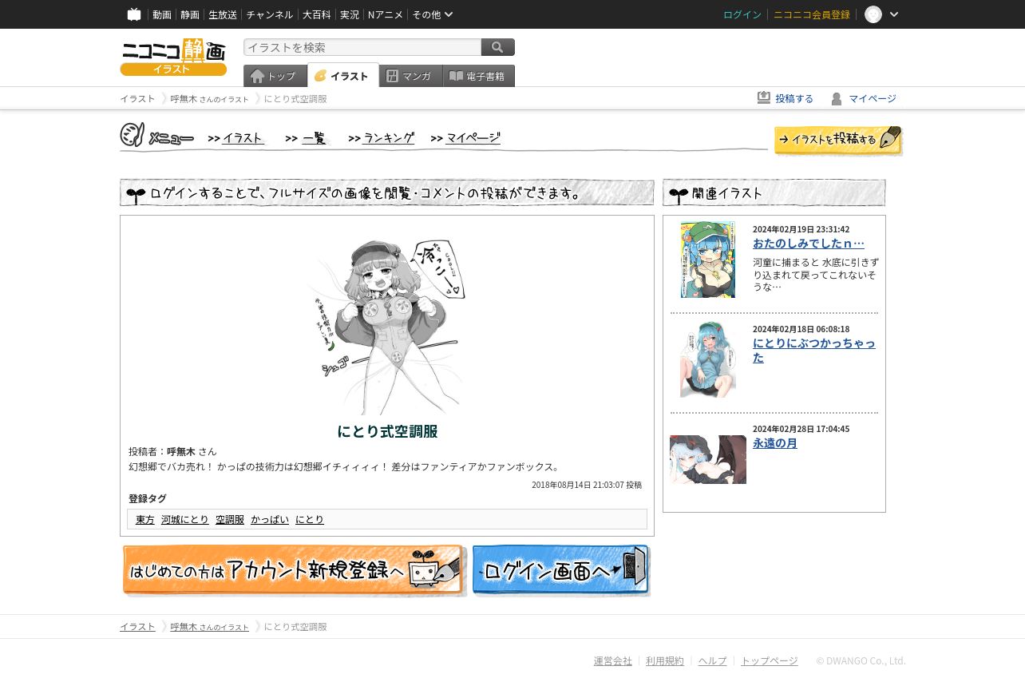
Task: Open 実況 in top navigation
Action: (350, 14)
